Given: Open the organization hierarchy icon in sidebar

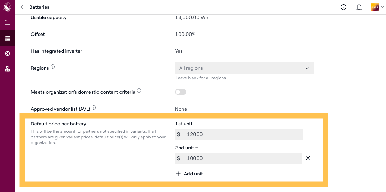Looking at the screenshot, I should pos(7,69).
